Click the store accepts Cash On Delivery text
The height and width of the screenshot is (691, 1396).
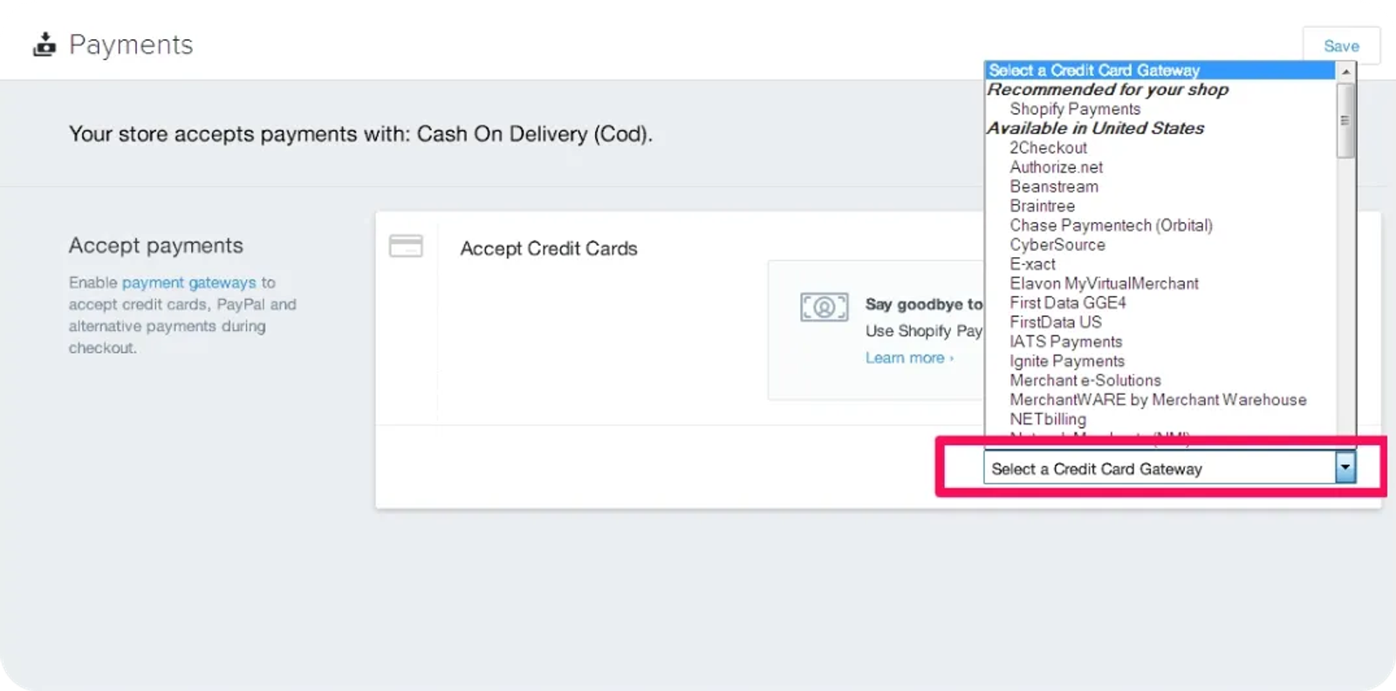coord(360,134)
